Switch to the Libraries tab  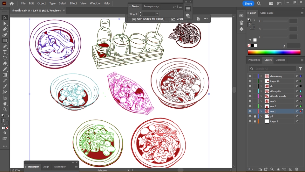(280, 60)
